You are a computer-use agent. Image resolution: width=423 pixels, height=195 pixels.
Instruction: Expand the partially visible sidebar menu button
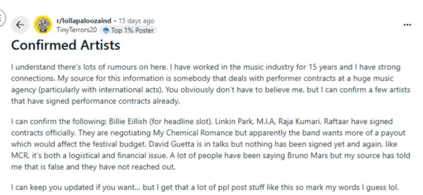click(x=2, y=18)
